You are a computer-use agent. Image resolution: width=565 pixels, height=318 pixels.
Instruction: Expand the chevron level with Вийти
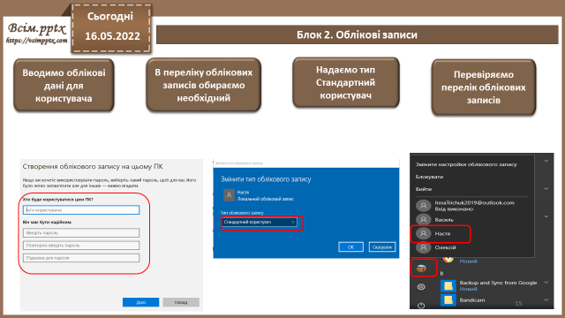point(546,188)
